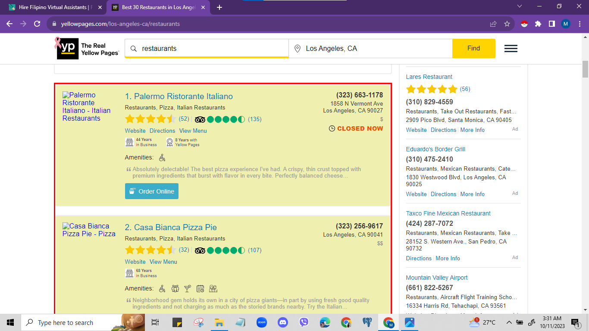Click the Los Angeles, CA location field
Viewport: 589px width, 331px height.
[371, 48]
